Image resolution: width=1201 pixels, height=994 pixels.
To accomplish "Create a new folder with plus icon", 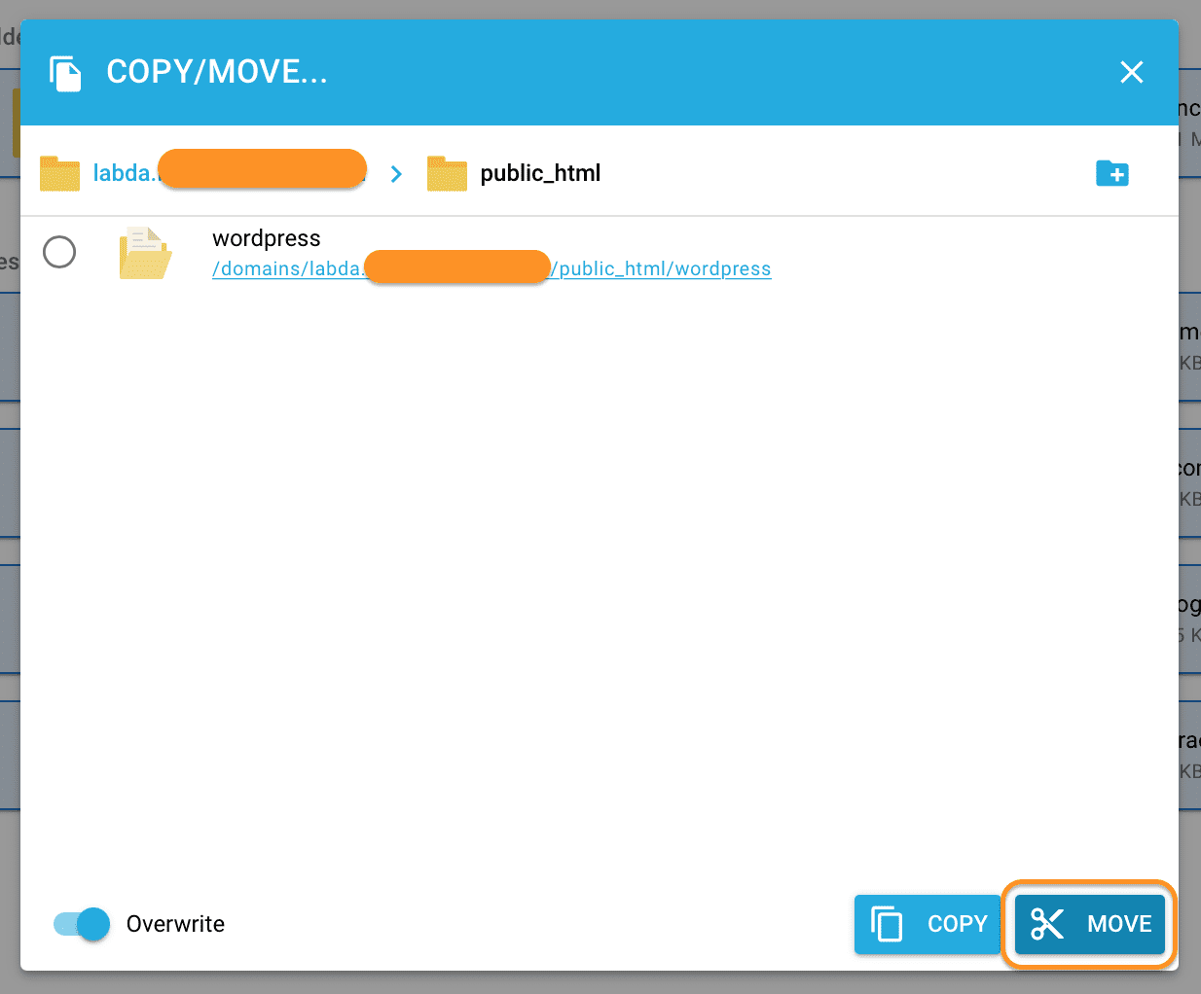I will pos(1111,173).
